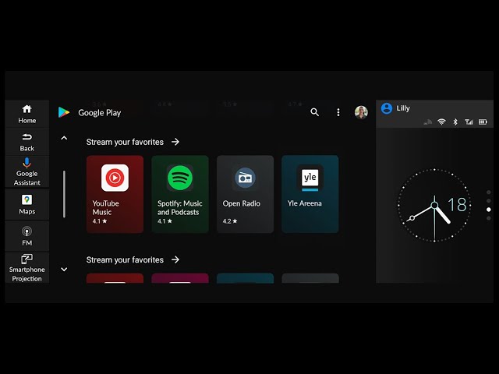Click the faded signal icon left of Wi-Fi
Screen dimensions: 499x374
pyautogui.click(x=428, y=122)
